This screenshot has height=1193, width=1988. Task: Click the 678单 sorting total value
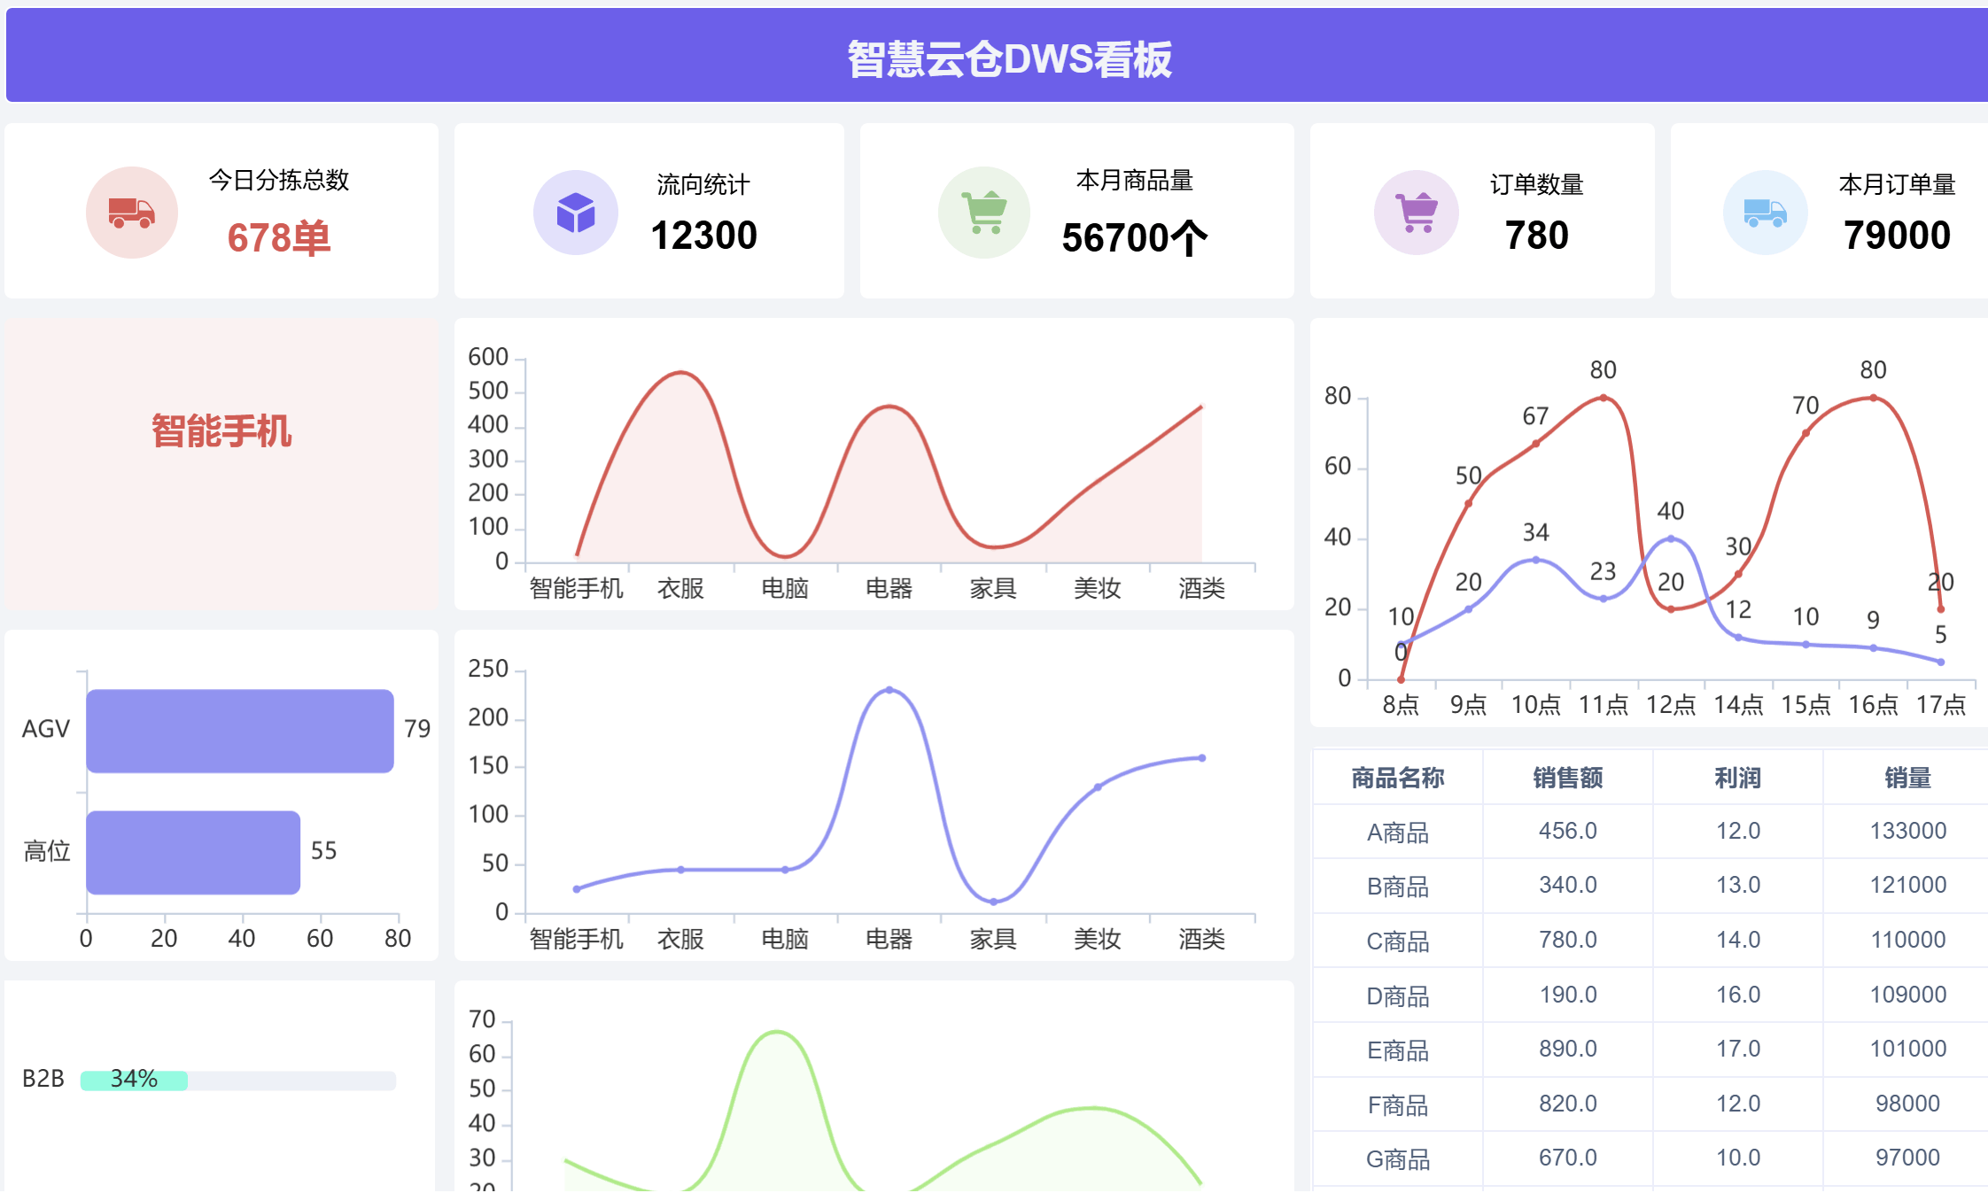point(278,238)
